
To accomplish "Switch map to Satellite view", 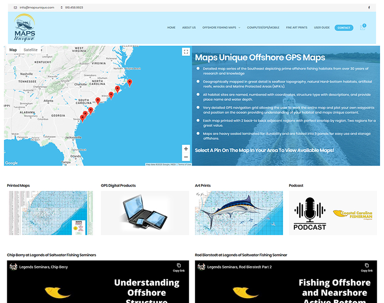I will click(x=30, y=50).
